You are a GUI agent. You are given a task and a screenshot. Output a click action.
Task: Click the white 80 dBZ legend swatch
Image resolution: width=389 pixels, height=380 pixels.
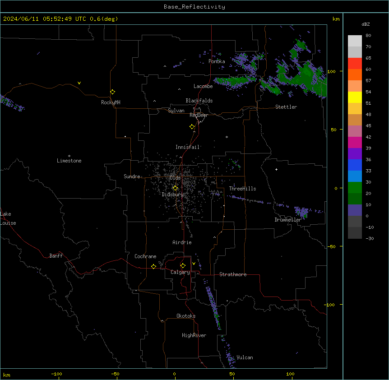(x=355, y=41)
